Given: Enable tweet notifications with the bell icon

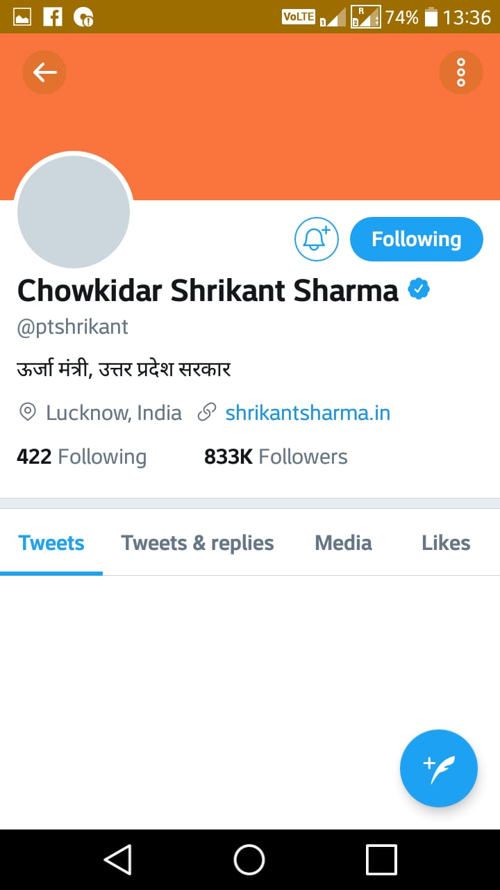Looking at the screenshot, I should pos(317,239).
